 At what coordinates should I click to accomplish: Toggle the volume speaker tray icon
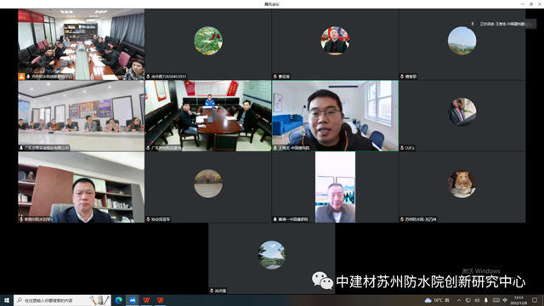pyautogui.click(x=477, y=300)
